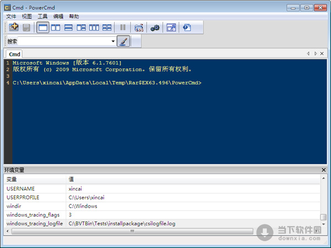
Task: Click the pause toolbar icon
Action: 122,27
